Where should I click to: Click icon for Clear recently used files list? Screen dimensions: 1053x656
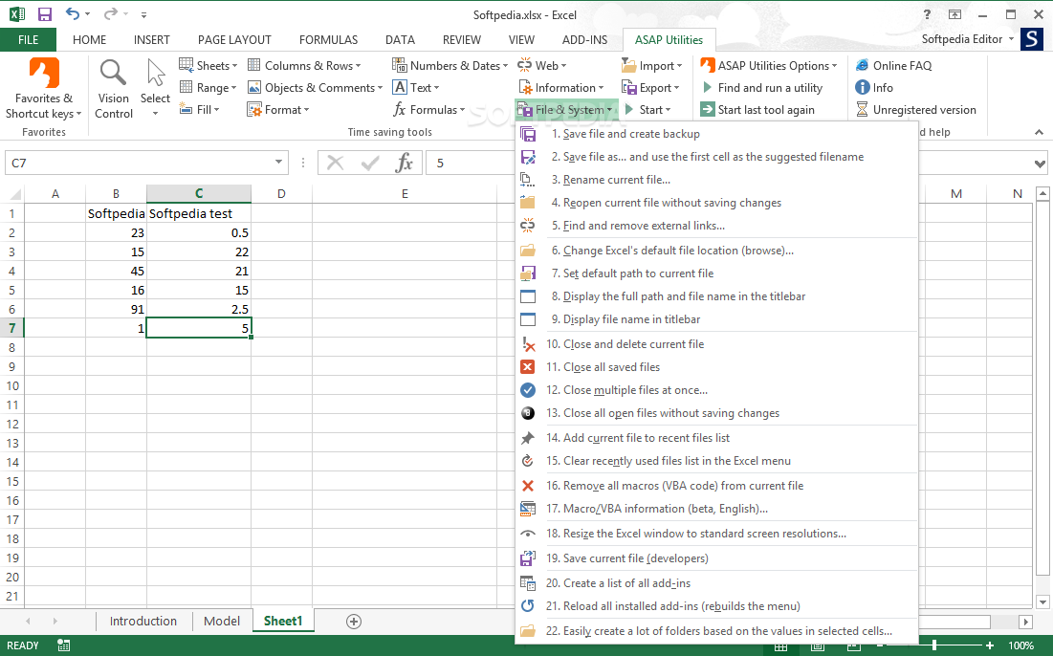point(528,461)
